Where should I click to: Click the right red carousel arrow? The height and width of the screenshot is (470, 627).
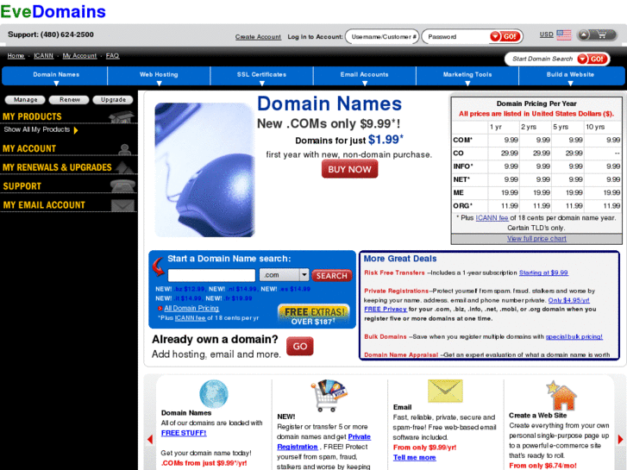[x=620, y=439]
